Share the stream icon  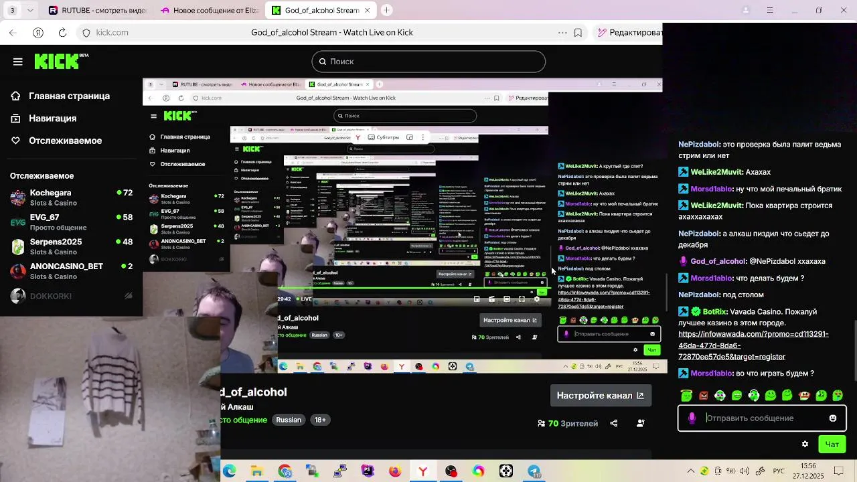pyautogui.click(x=614, y=423)
